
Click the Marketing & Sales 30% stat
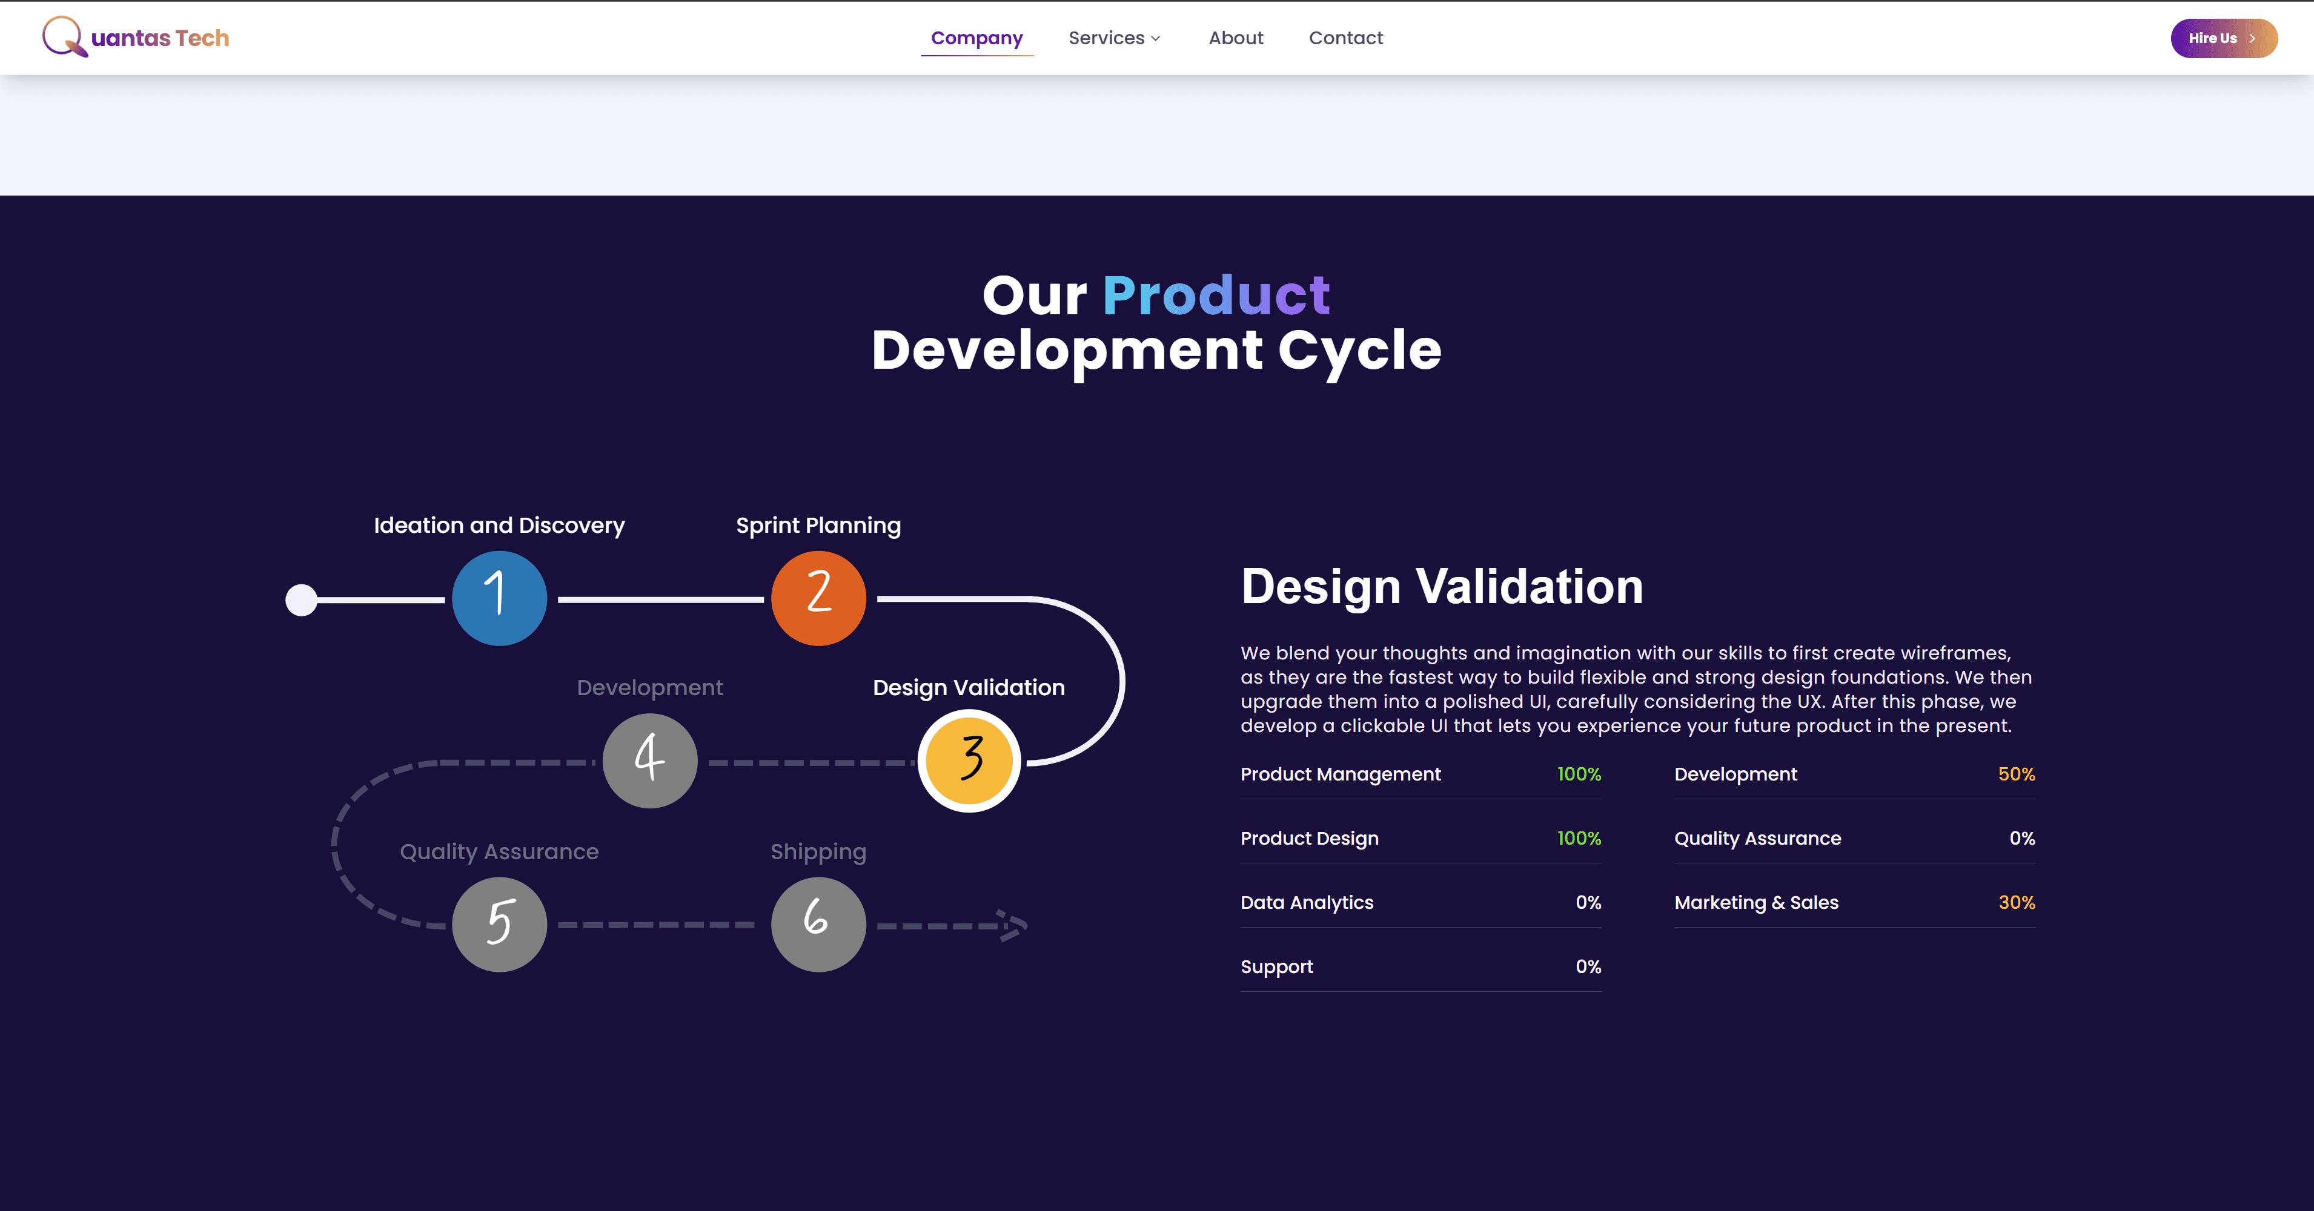tap(1854, 902)
